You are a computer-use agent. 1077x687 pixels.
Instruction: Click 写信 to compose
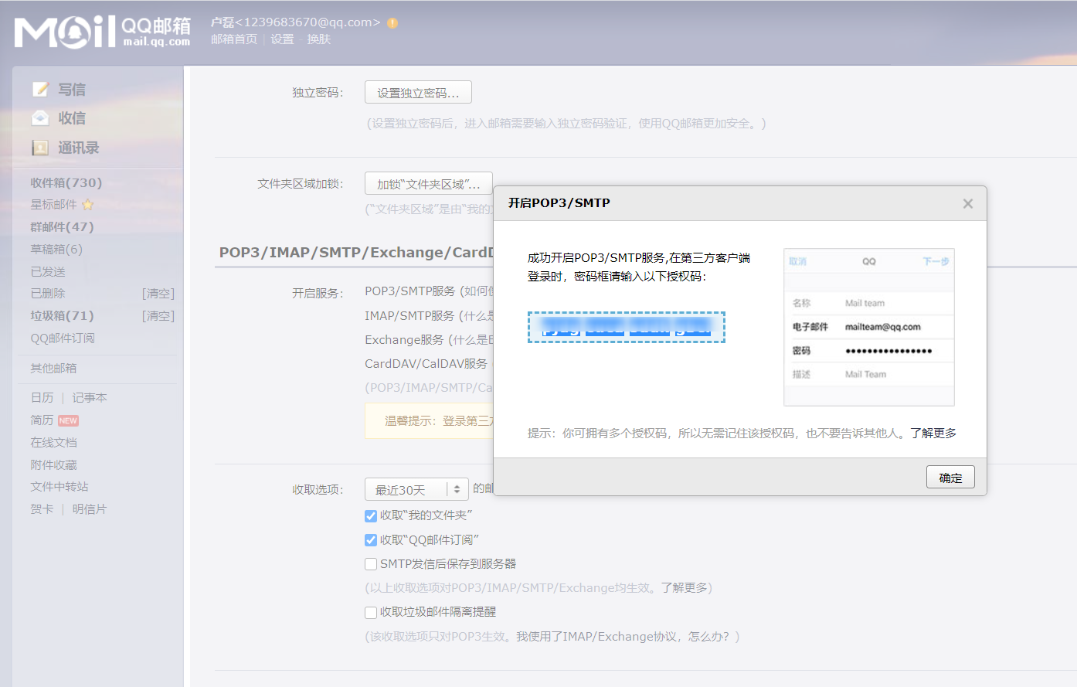click(72, 90)
